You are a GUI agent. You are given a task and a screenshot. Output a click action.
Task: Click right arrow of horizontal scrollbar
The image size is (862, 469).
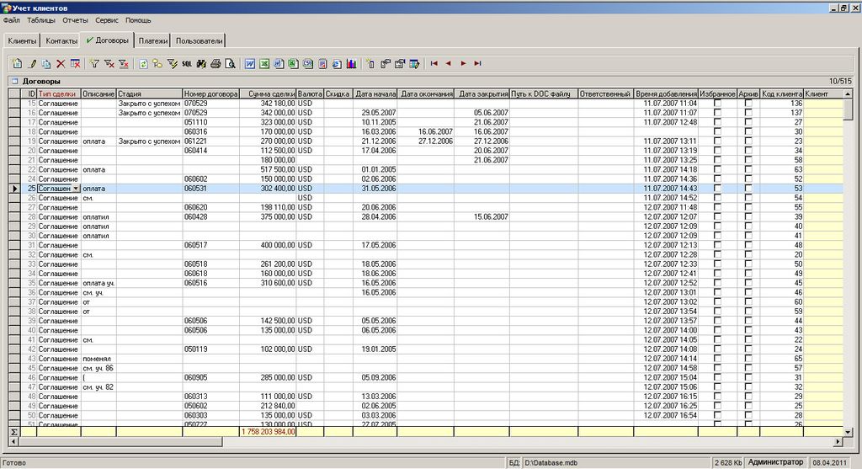[838, 442]
